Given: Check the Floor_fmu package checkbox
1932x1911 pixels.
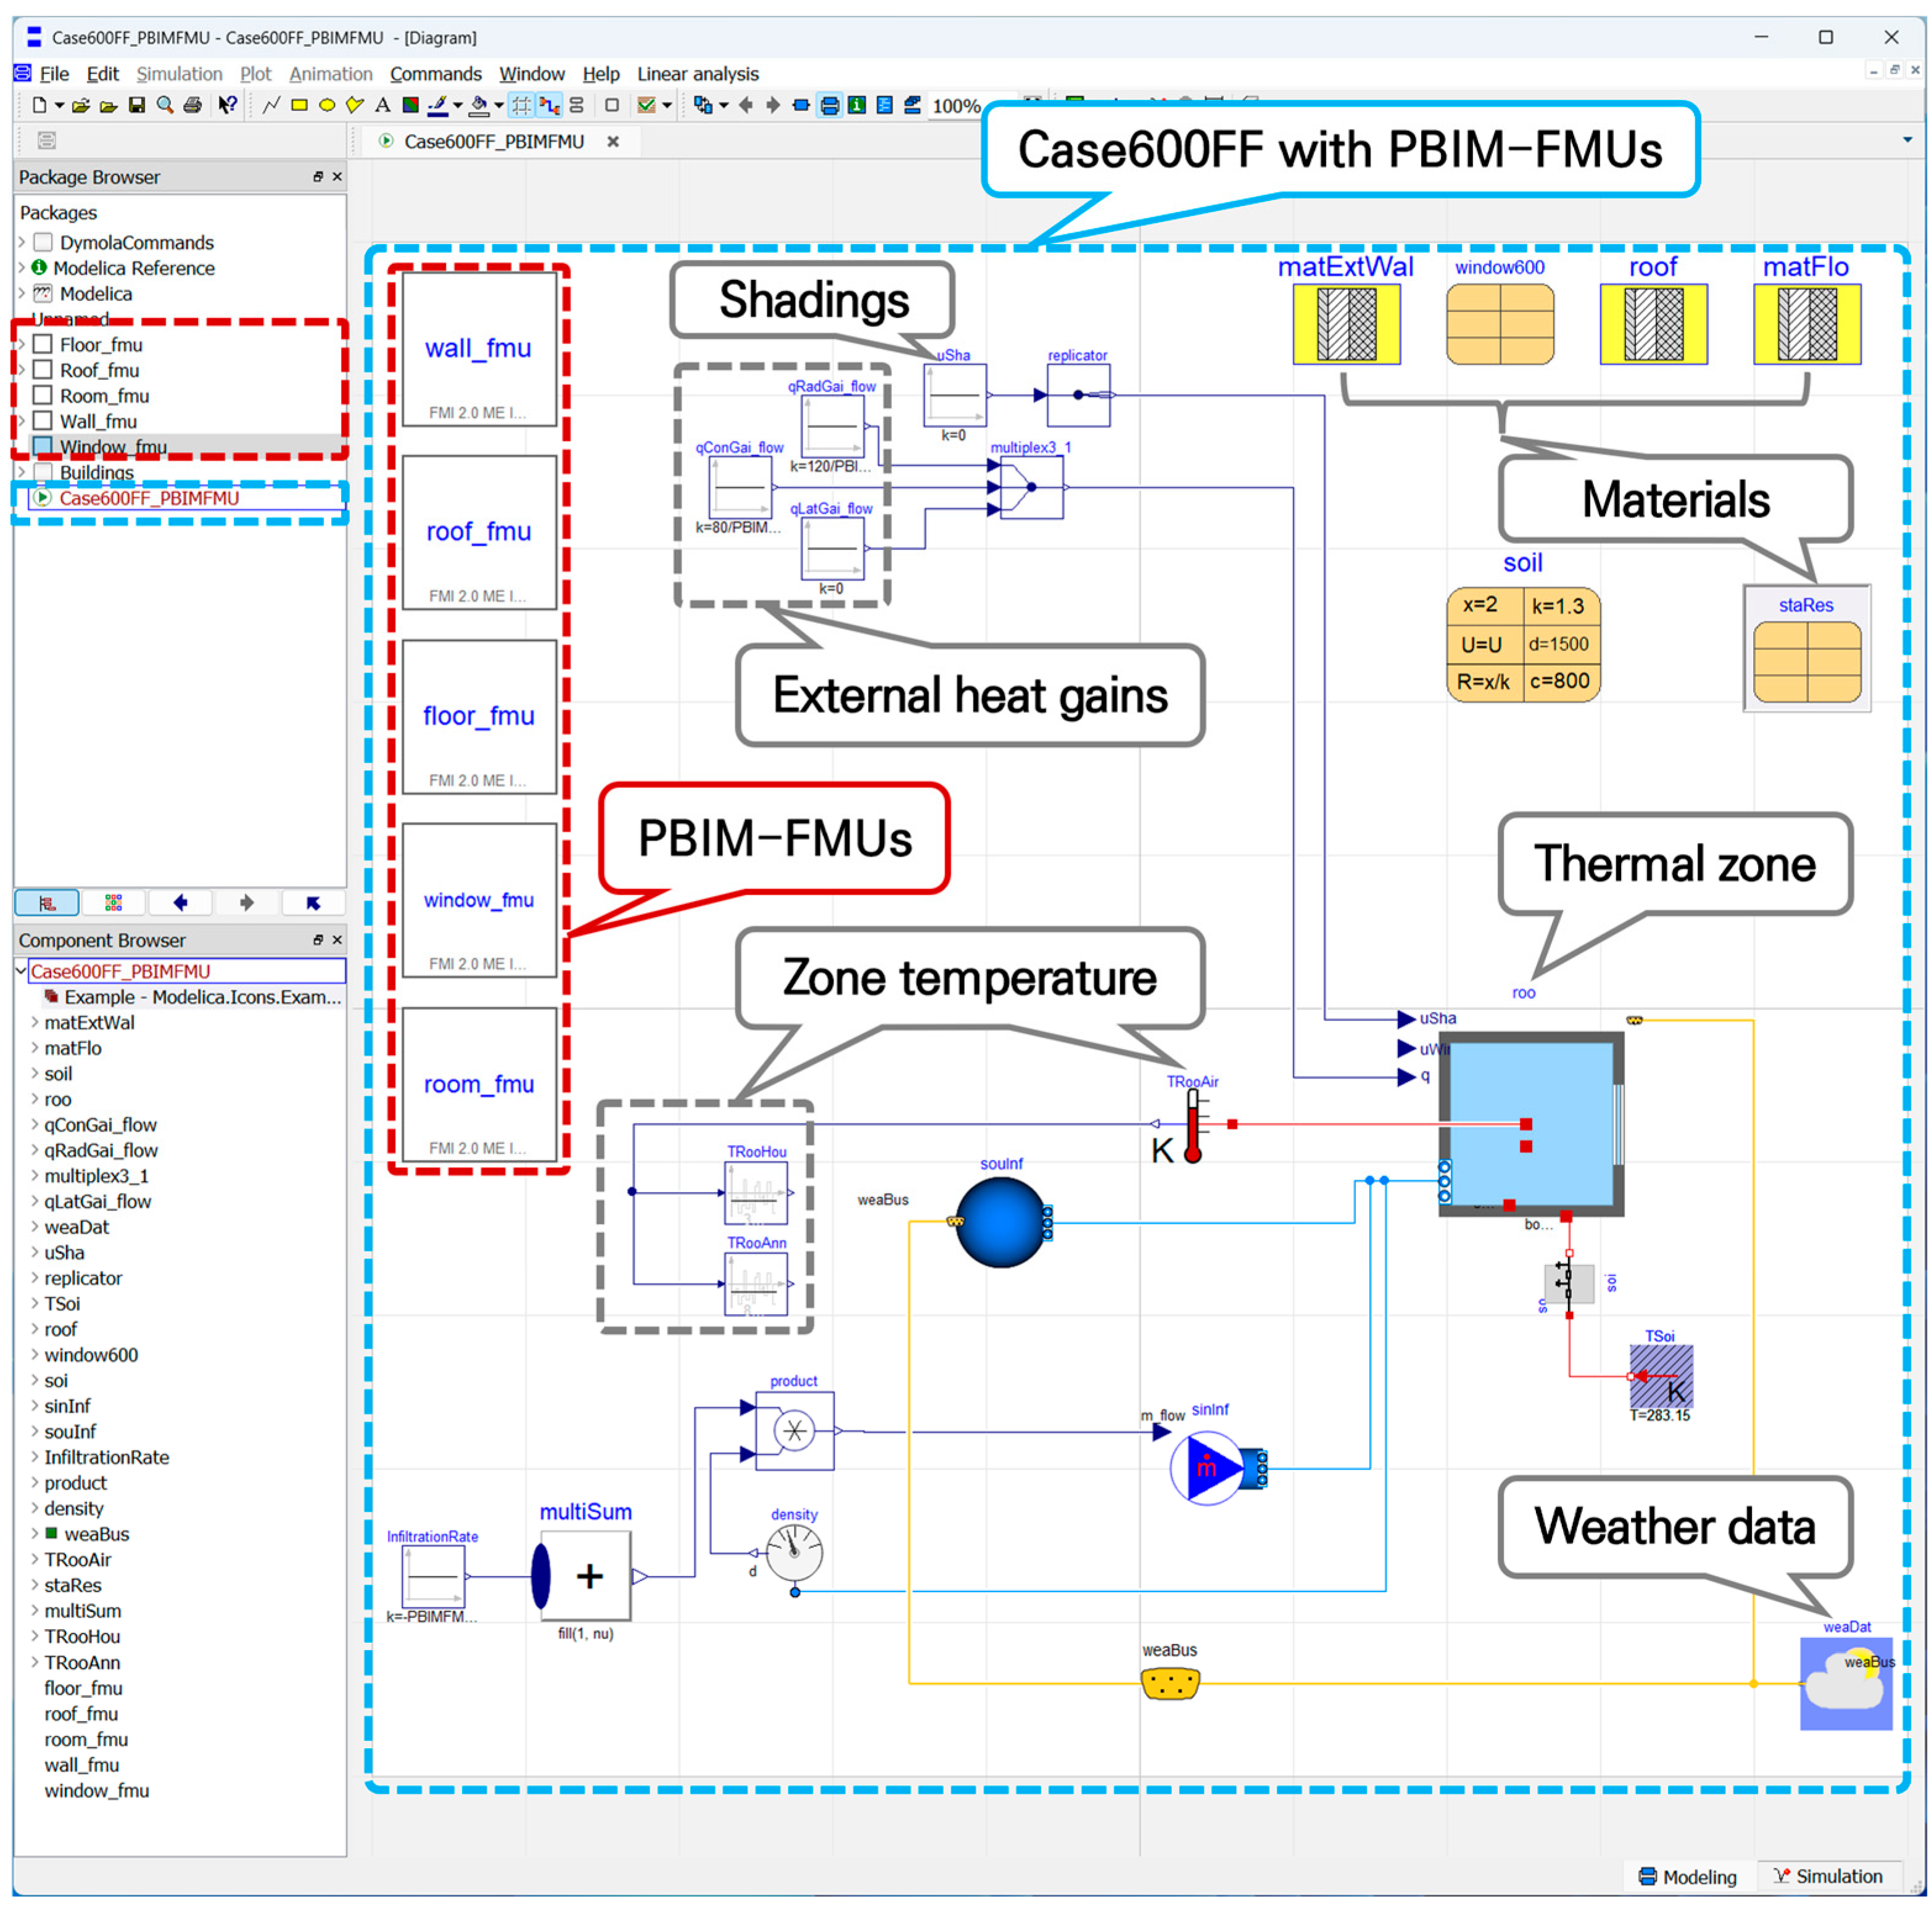Looking at the screenshot, I should (x=43, y=345).
